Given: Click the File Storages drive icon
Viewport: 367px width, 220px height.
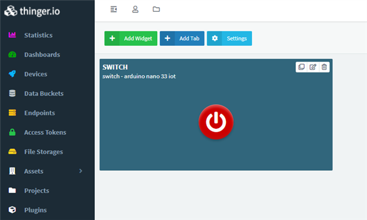Looking at the screenshot, I should point(12,152).
